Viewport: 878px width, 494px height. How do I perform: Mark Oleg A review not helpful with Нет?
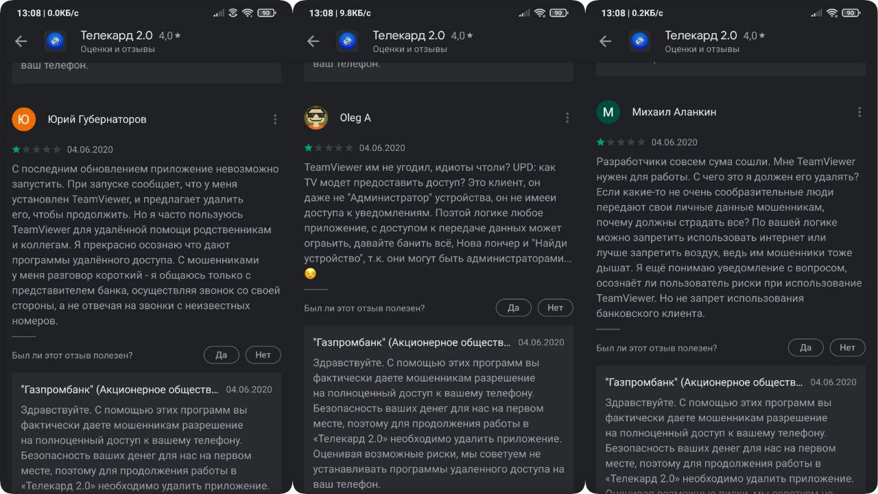click(556, 308)
